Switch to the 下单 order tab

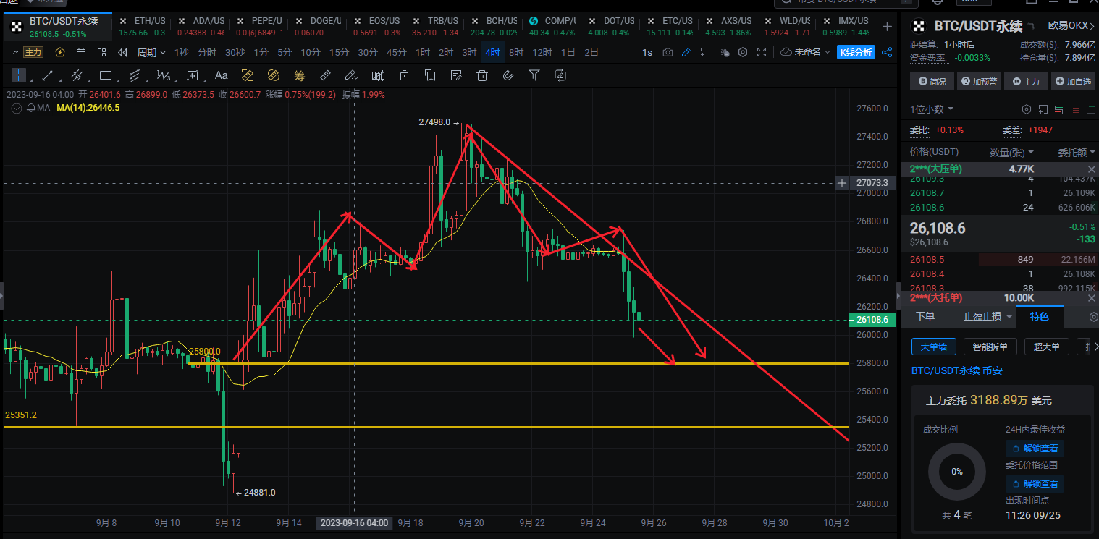pyautogui.click(x=925, y=316)
